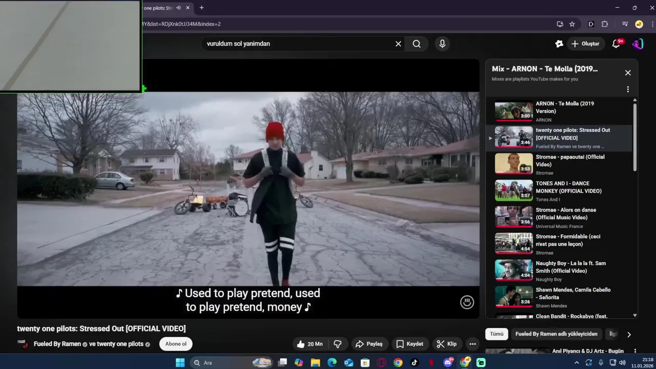The height and width of the screenshot is (369, 656).
Task: Open a new browser tab
Action: 201,8
